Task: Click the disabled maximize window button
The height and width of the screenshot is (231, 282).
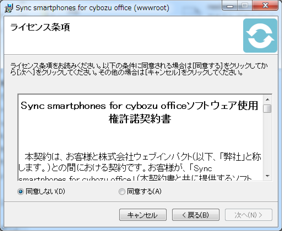Action: click(245, 6)
